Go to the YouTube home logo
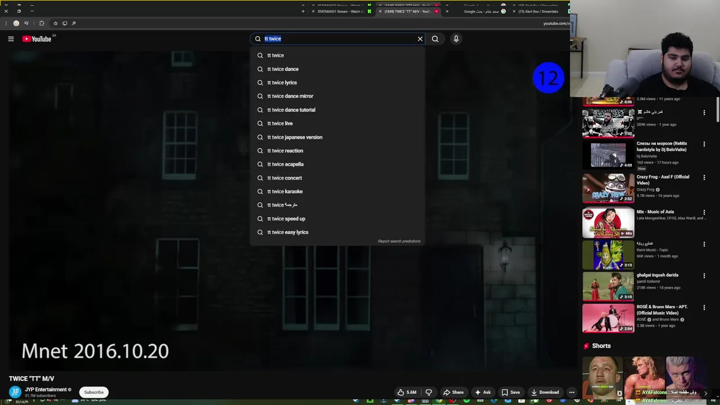720x405 pixels. 37,39
